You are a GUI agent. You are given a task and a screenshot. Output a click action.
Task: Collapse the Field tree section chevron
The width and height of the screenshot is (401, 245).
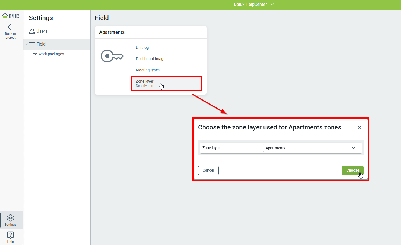pyautogui.click(x=26, y=44)
